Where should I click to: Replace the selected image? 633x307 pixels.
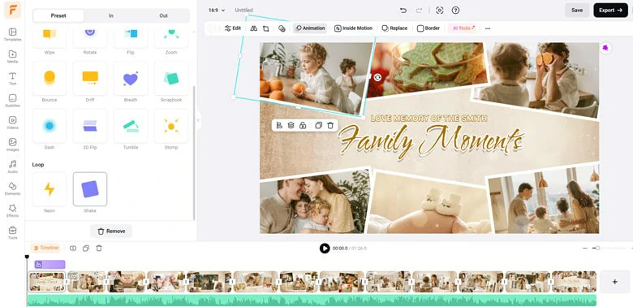(395, 28)
